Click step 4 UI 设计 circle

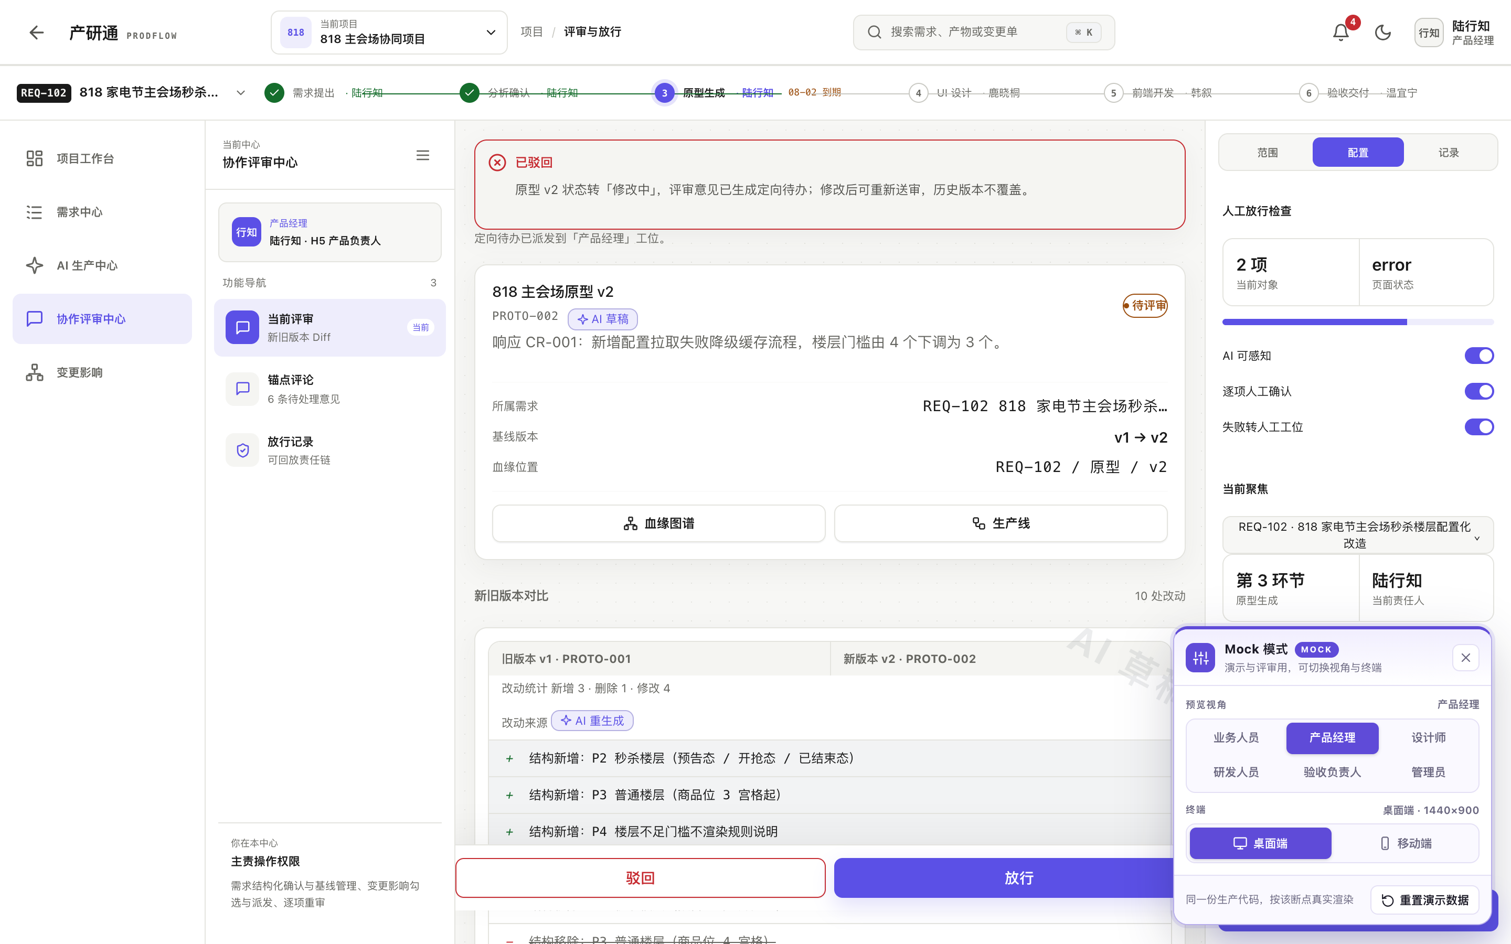pos(918,93)
